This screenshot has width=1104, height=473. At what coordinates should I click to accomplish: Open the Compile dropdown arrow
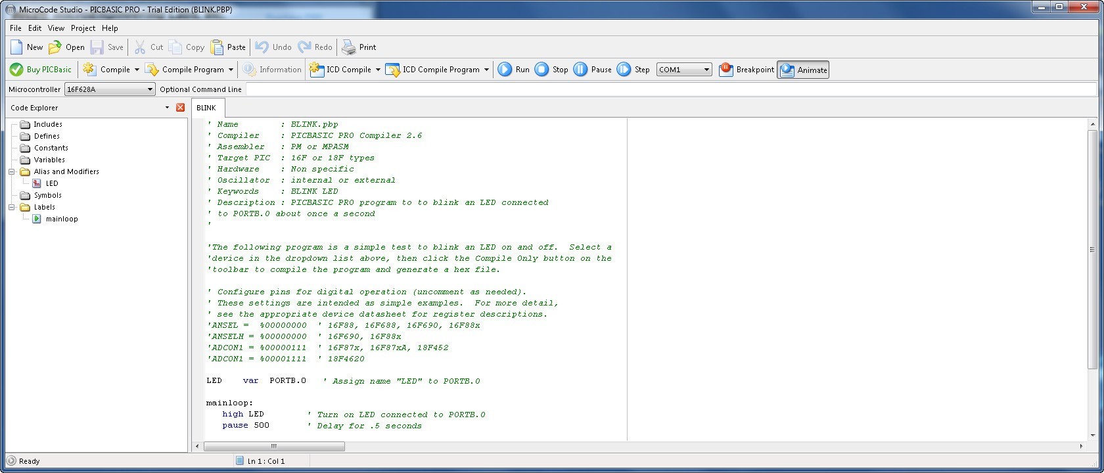[137, 70]
